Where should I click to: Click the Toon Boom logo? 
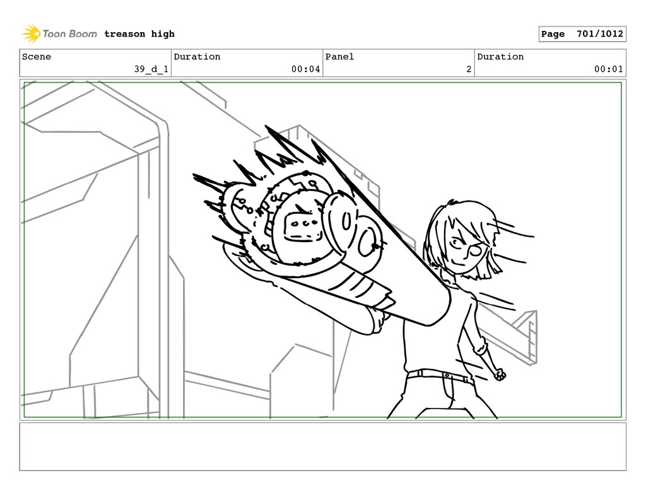click(59, 34)
